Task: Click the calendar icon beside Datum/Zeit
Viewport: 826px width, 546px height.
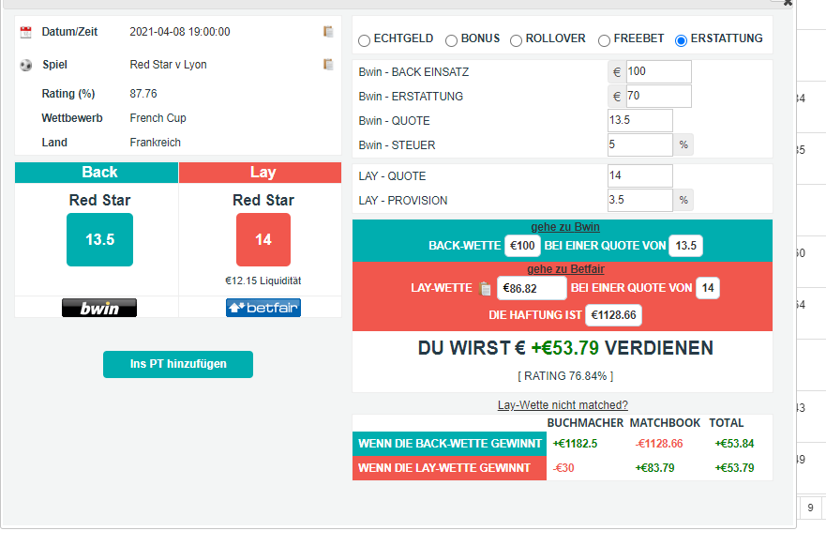Action: click(26, 32)
